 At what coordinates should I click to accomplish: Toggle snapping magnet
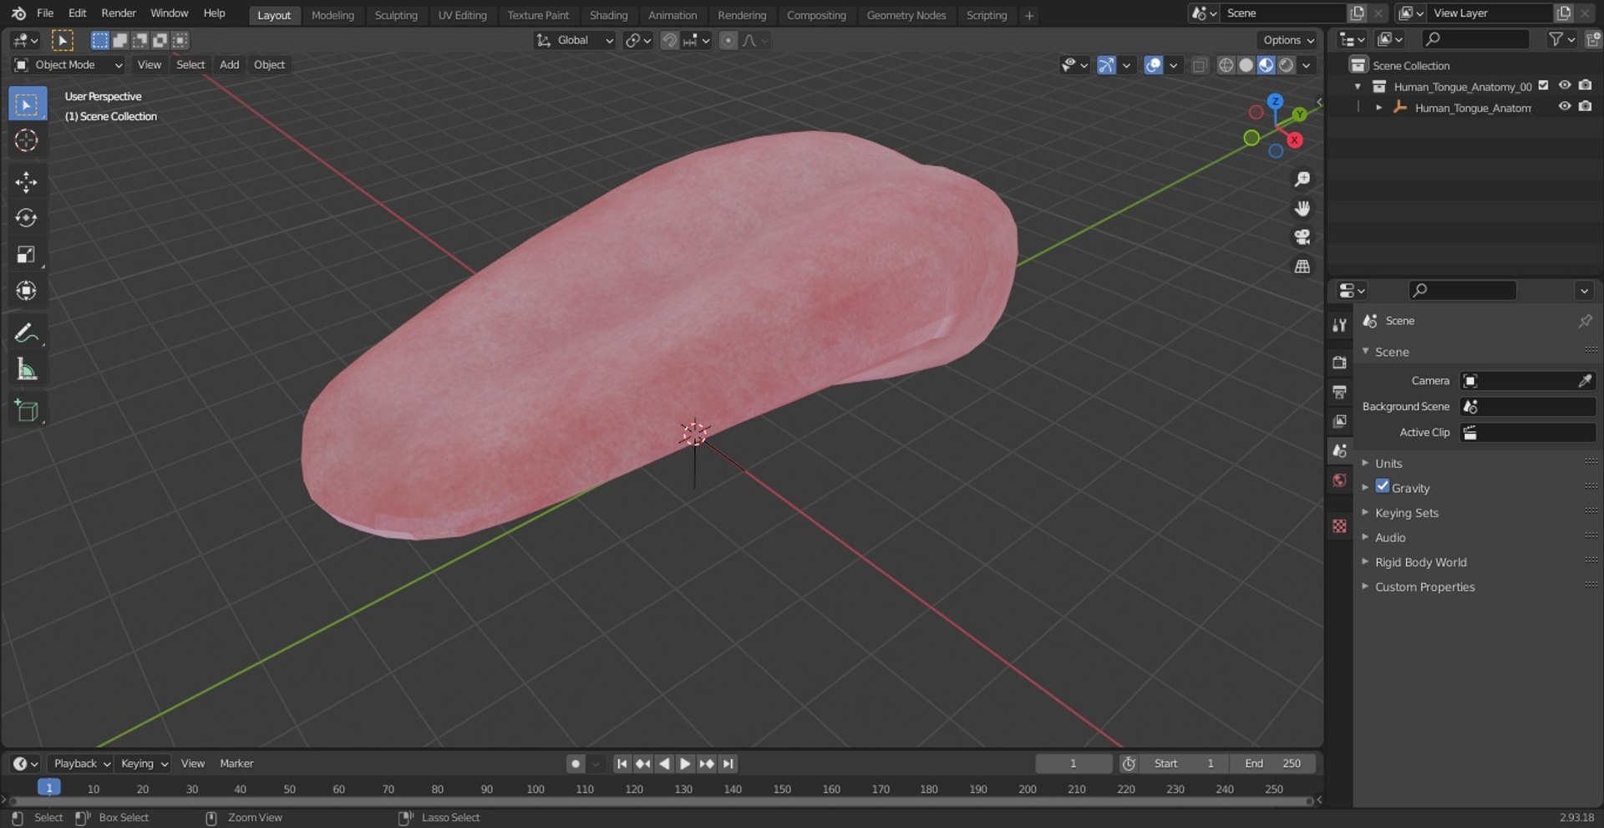[x=669, y=40]
